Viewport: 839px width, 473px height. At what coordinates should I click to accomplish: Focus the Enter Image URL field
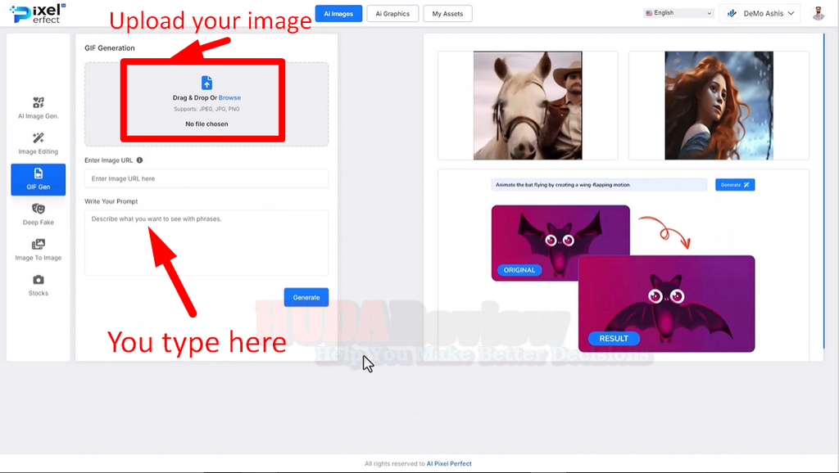coord(206,178)
